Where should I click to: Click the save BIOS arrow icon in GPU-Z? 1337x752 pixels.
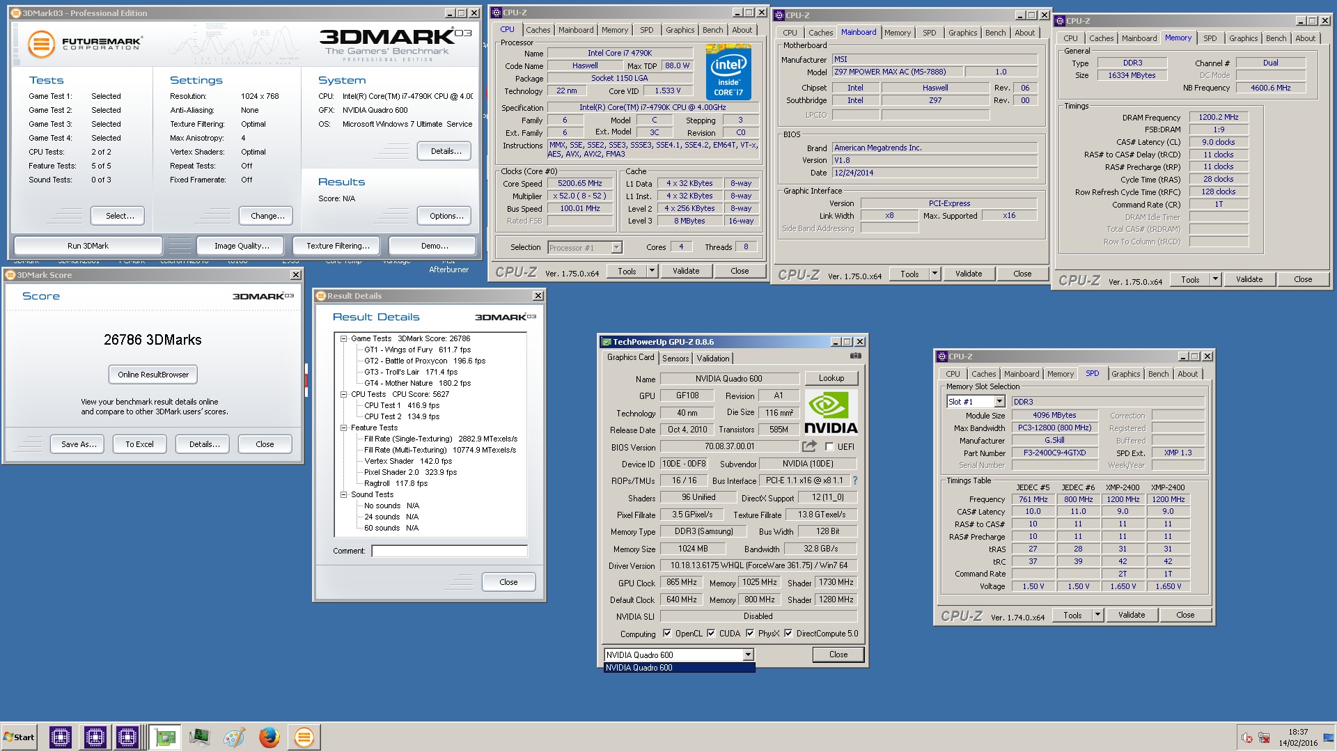[809, 446]
